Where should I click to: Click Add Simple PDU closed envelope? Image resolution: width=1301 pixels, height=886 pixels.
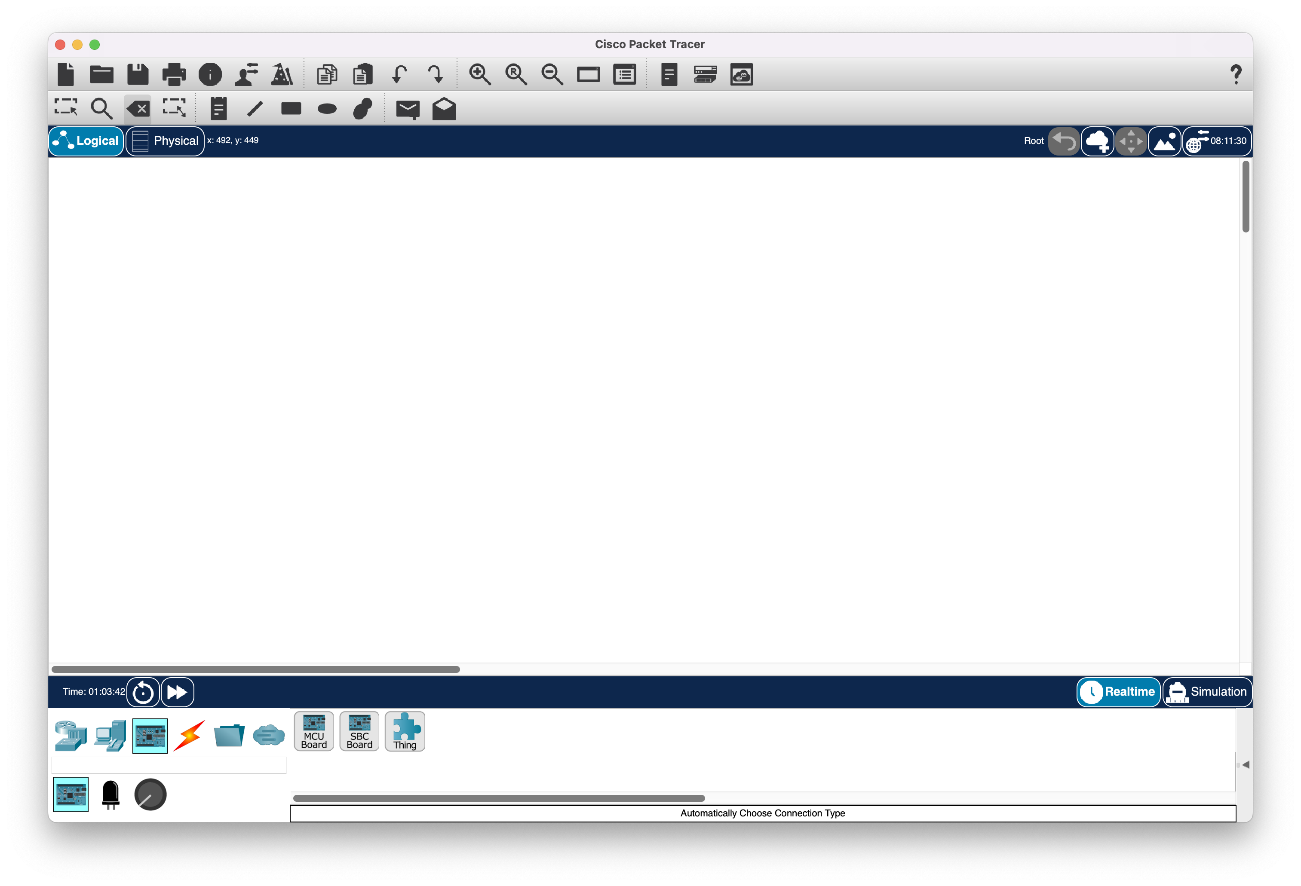407,109
